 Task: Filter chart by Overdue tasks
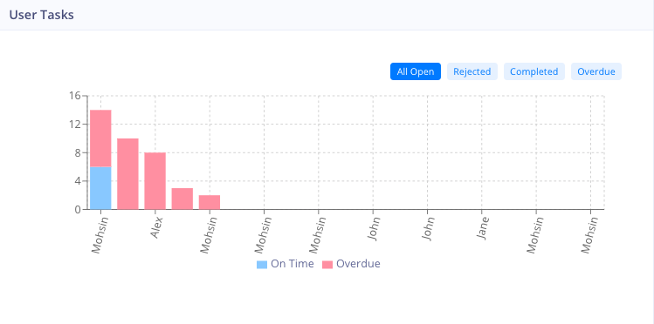click(x=596, y=71)
